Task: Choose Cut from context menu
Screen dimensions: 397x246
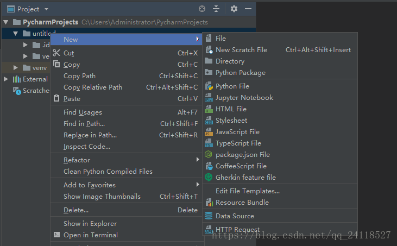Action: pos(126,53)
